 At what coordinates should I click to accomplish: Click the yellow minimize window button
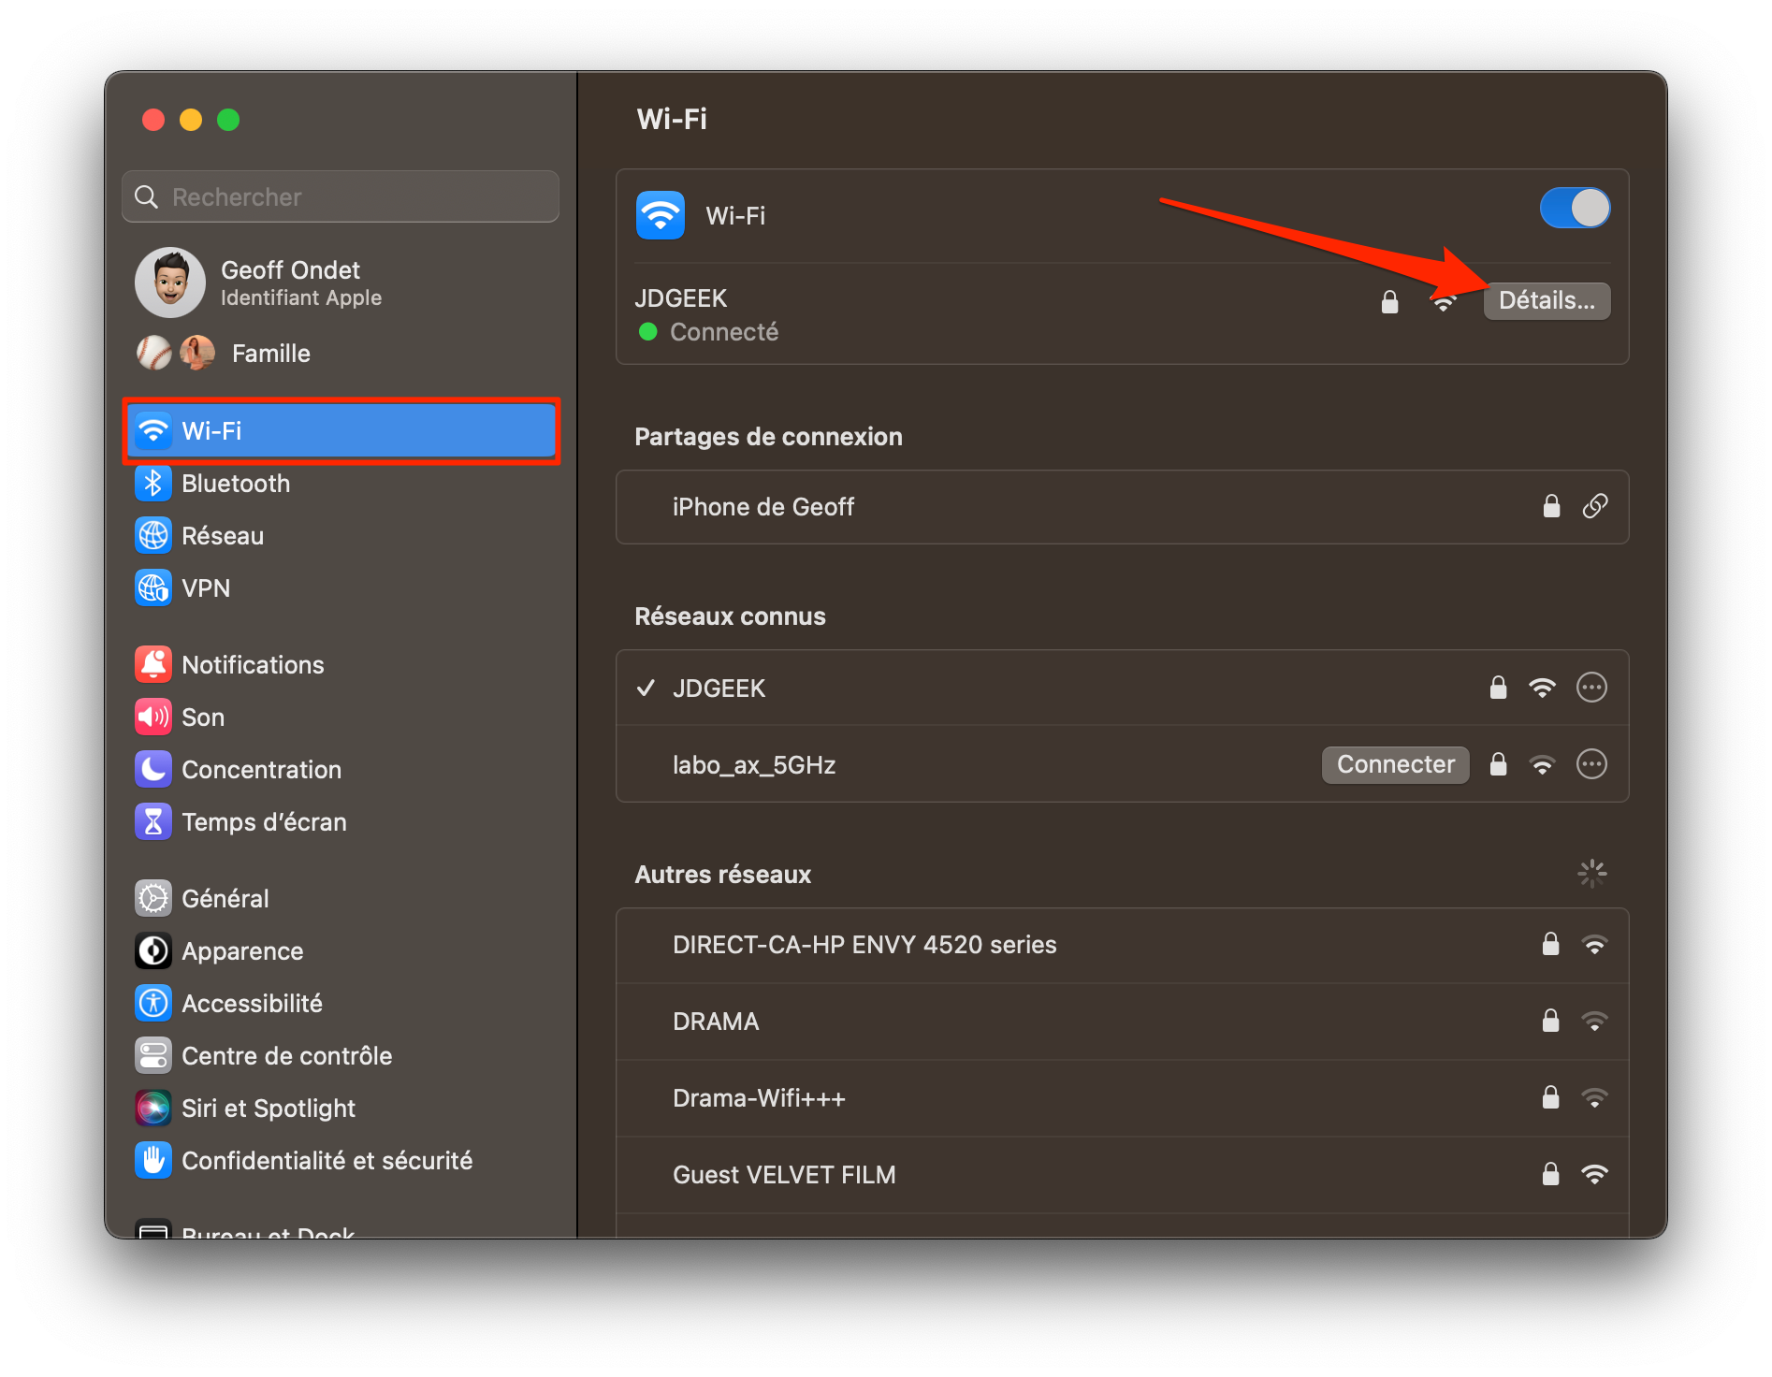click(x=191, y=120)
